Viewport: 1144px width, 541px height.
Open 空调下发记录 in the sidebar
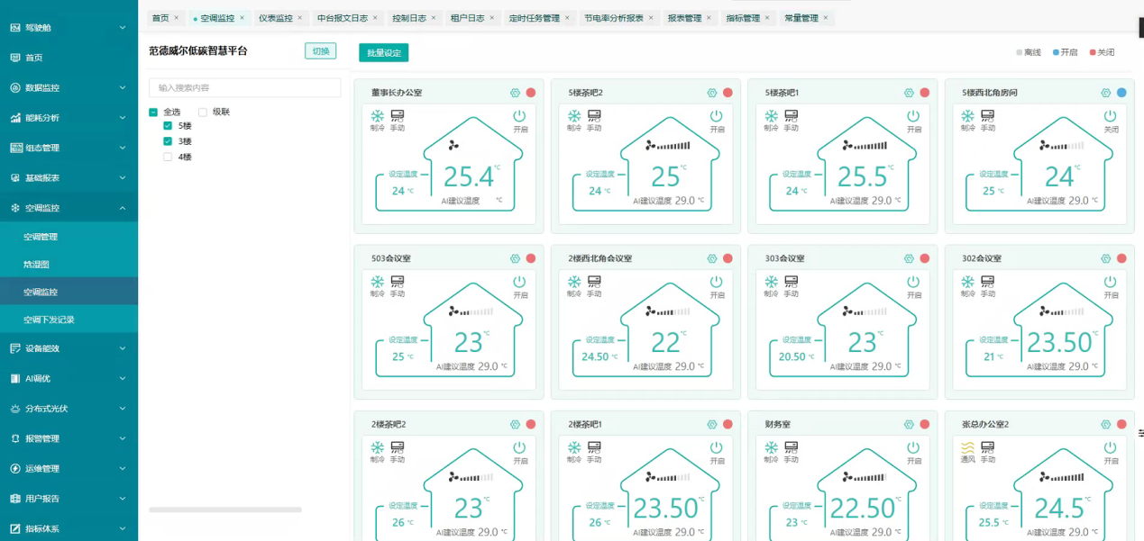pos(49,320)
